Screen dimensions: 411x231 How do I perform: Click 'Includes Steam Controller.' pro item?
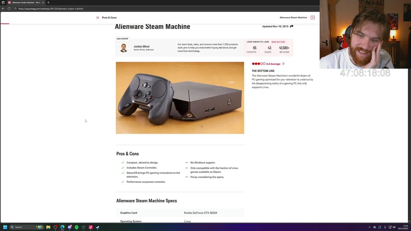142,168
